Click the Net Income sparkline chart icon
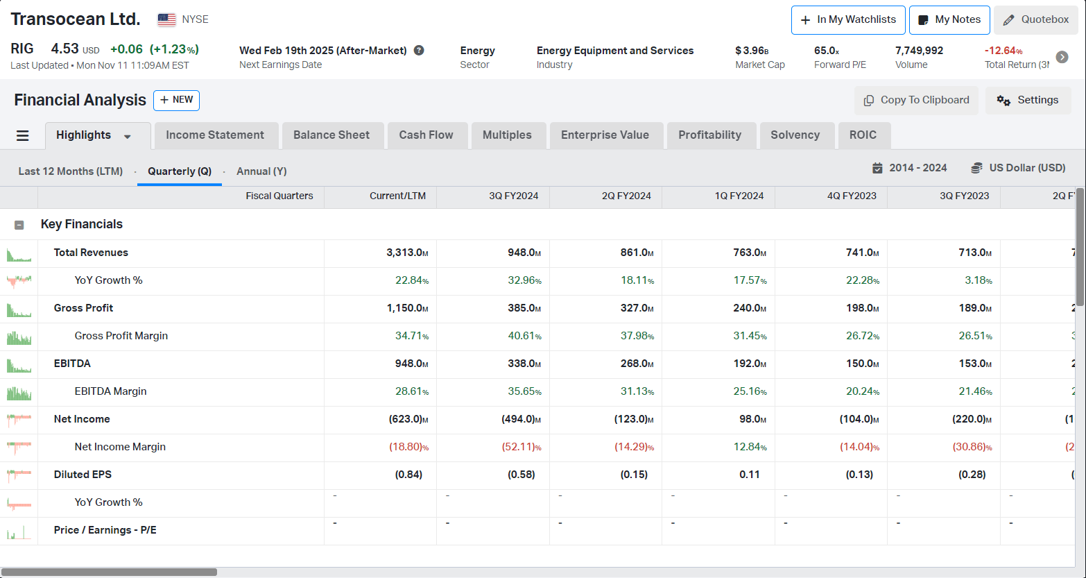1086x578 pixels. 19,420
